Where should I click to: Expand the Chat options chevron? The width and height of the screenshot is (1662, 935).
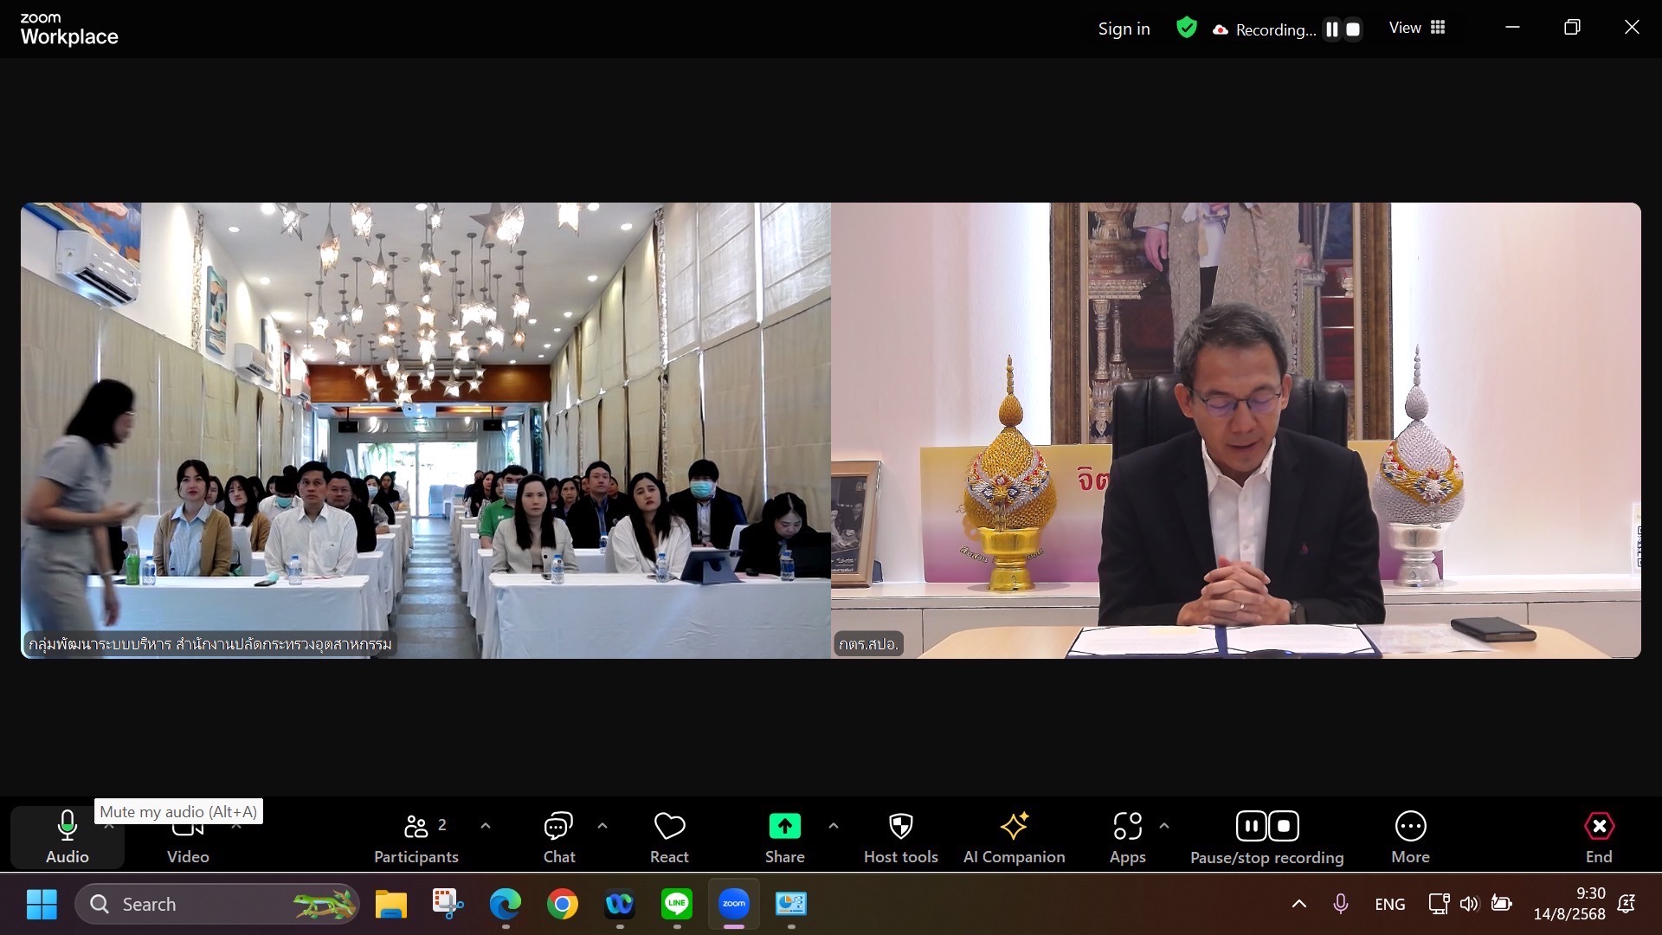click(602, 826)
